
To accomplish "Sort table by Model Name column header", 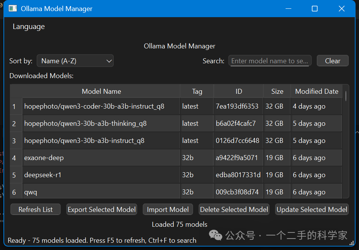I will [101, 91].
